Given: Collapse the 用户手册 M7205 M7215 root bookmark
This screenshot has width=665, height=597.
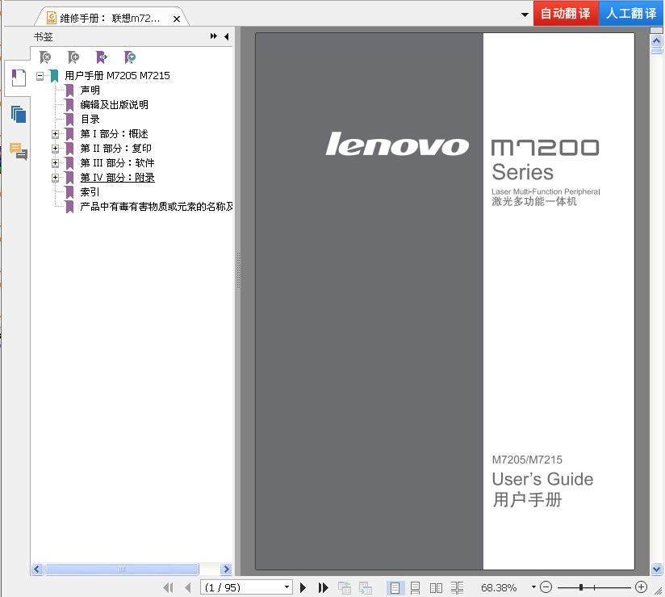Looking at the screenshot, I should (40, 76).
